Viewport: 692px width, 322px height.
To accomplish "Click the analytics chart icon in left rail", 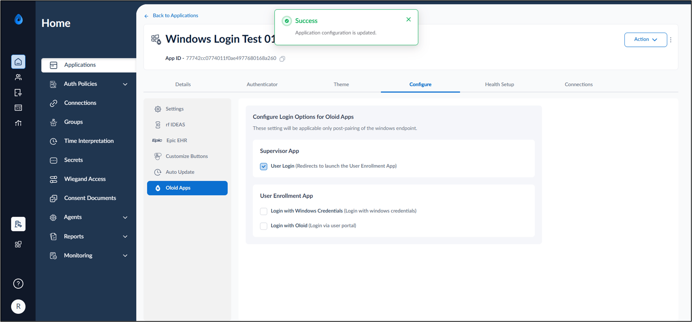I will click(x=18, y=123).
